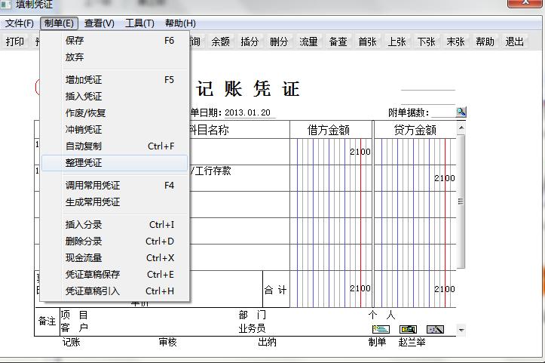
Task: Click the 退出 toolbar button
Action: coord(514,42)
